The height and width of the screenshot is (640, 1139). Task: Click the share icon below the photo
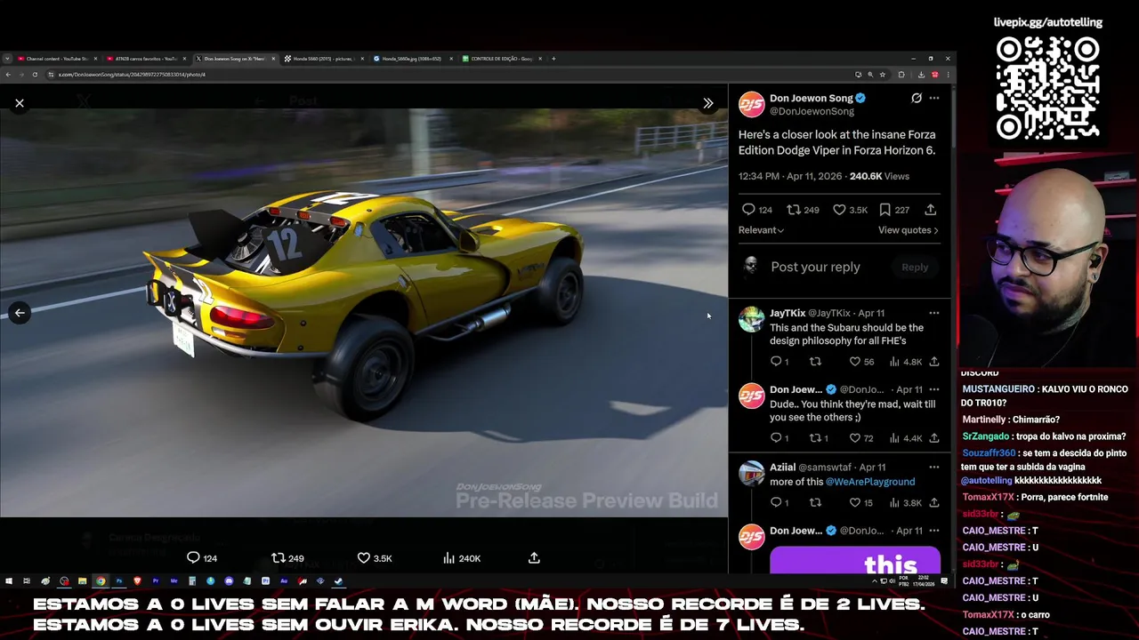534,557
